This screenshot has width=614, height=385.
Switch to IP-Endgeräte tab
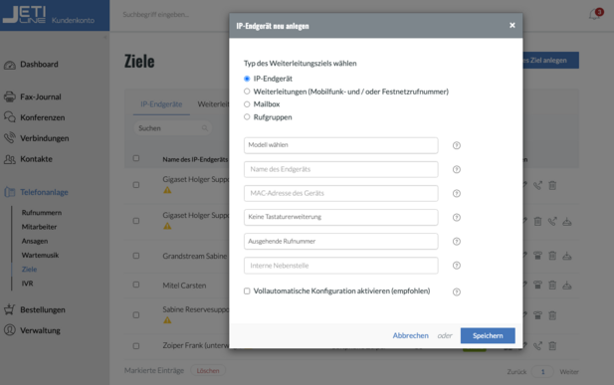(x=161, y=104)
